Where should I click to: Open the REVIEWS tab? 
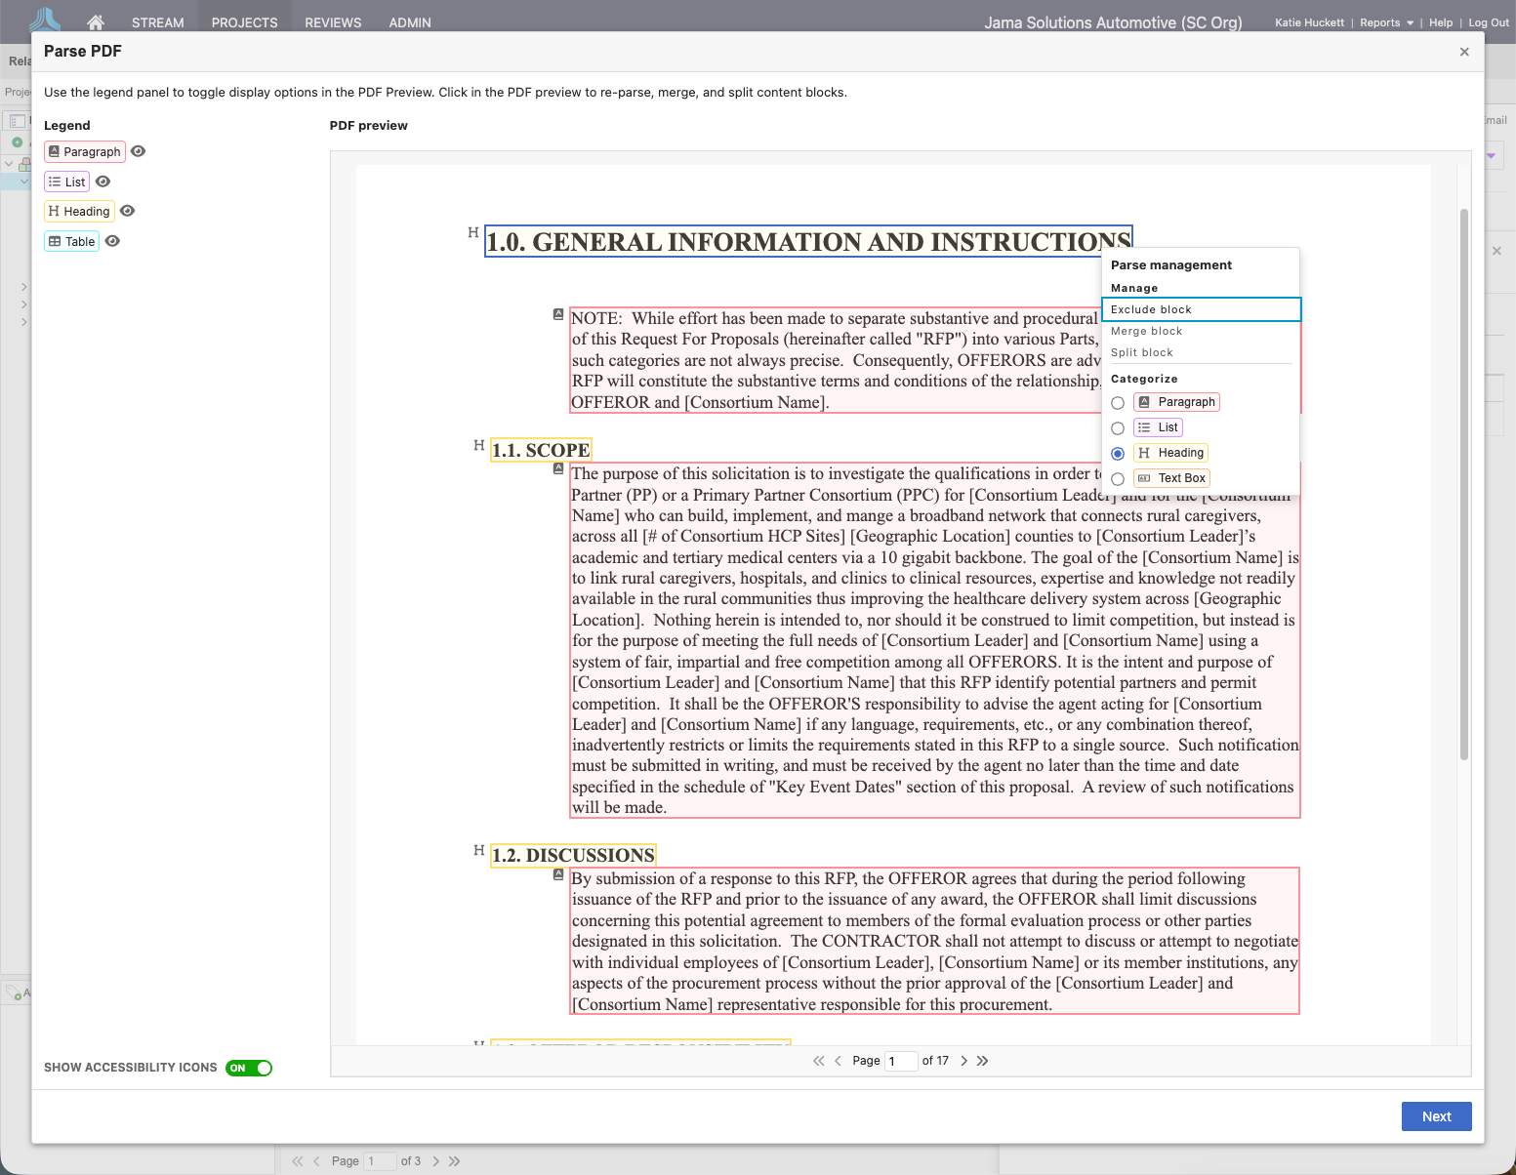click(x=333, y=22)
